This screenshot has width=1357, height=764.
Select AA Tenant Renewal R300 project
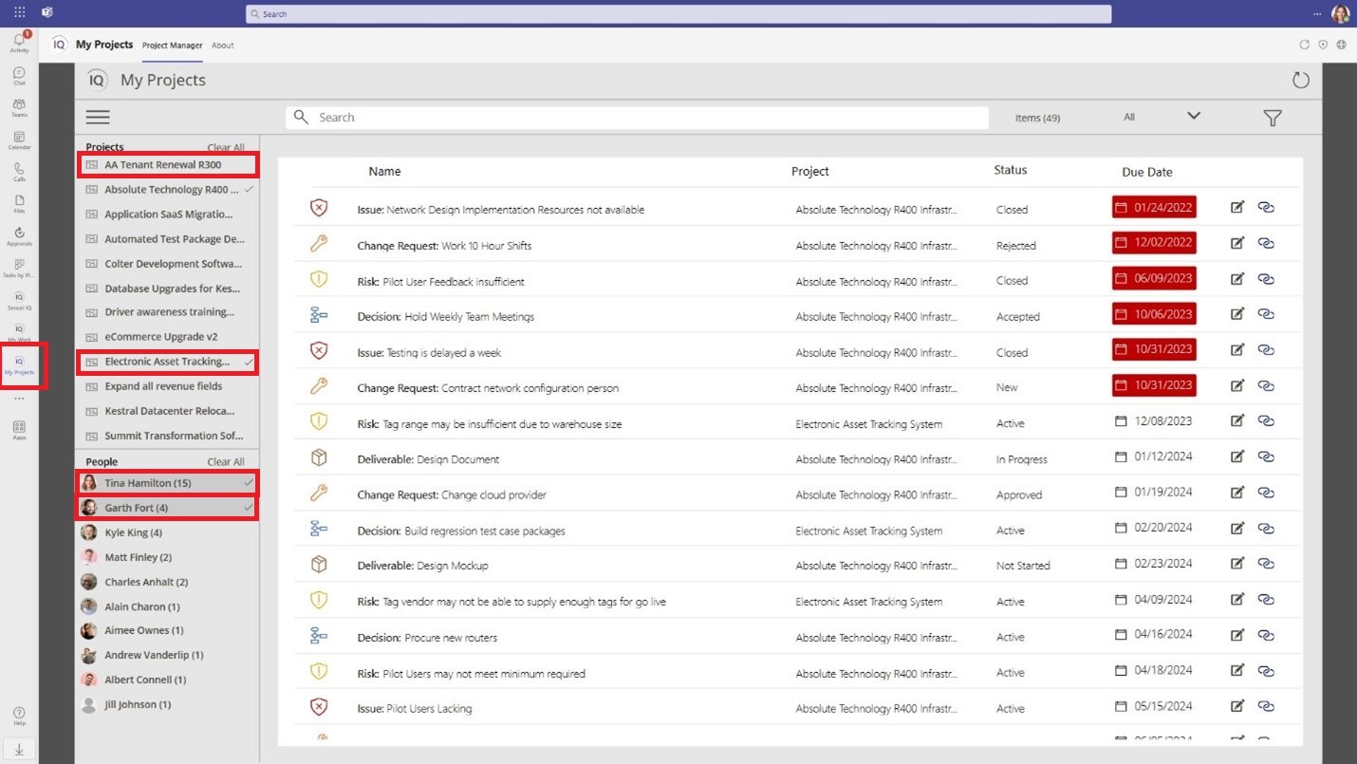point(167,165)
